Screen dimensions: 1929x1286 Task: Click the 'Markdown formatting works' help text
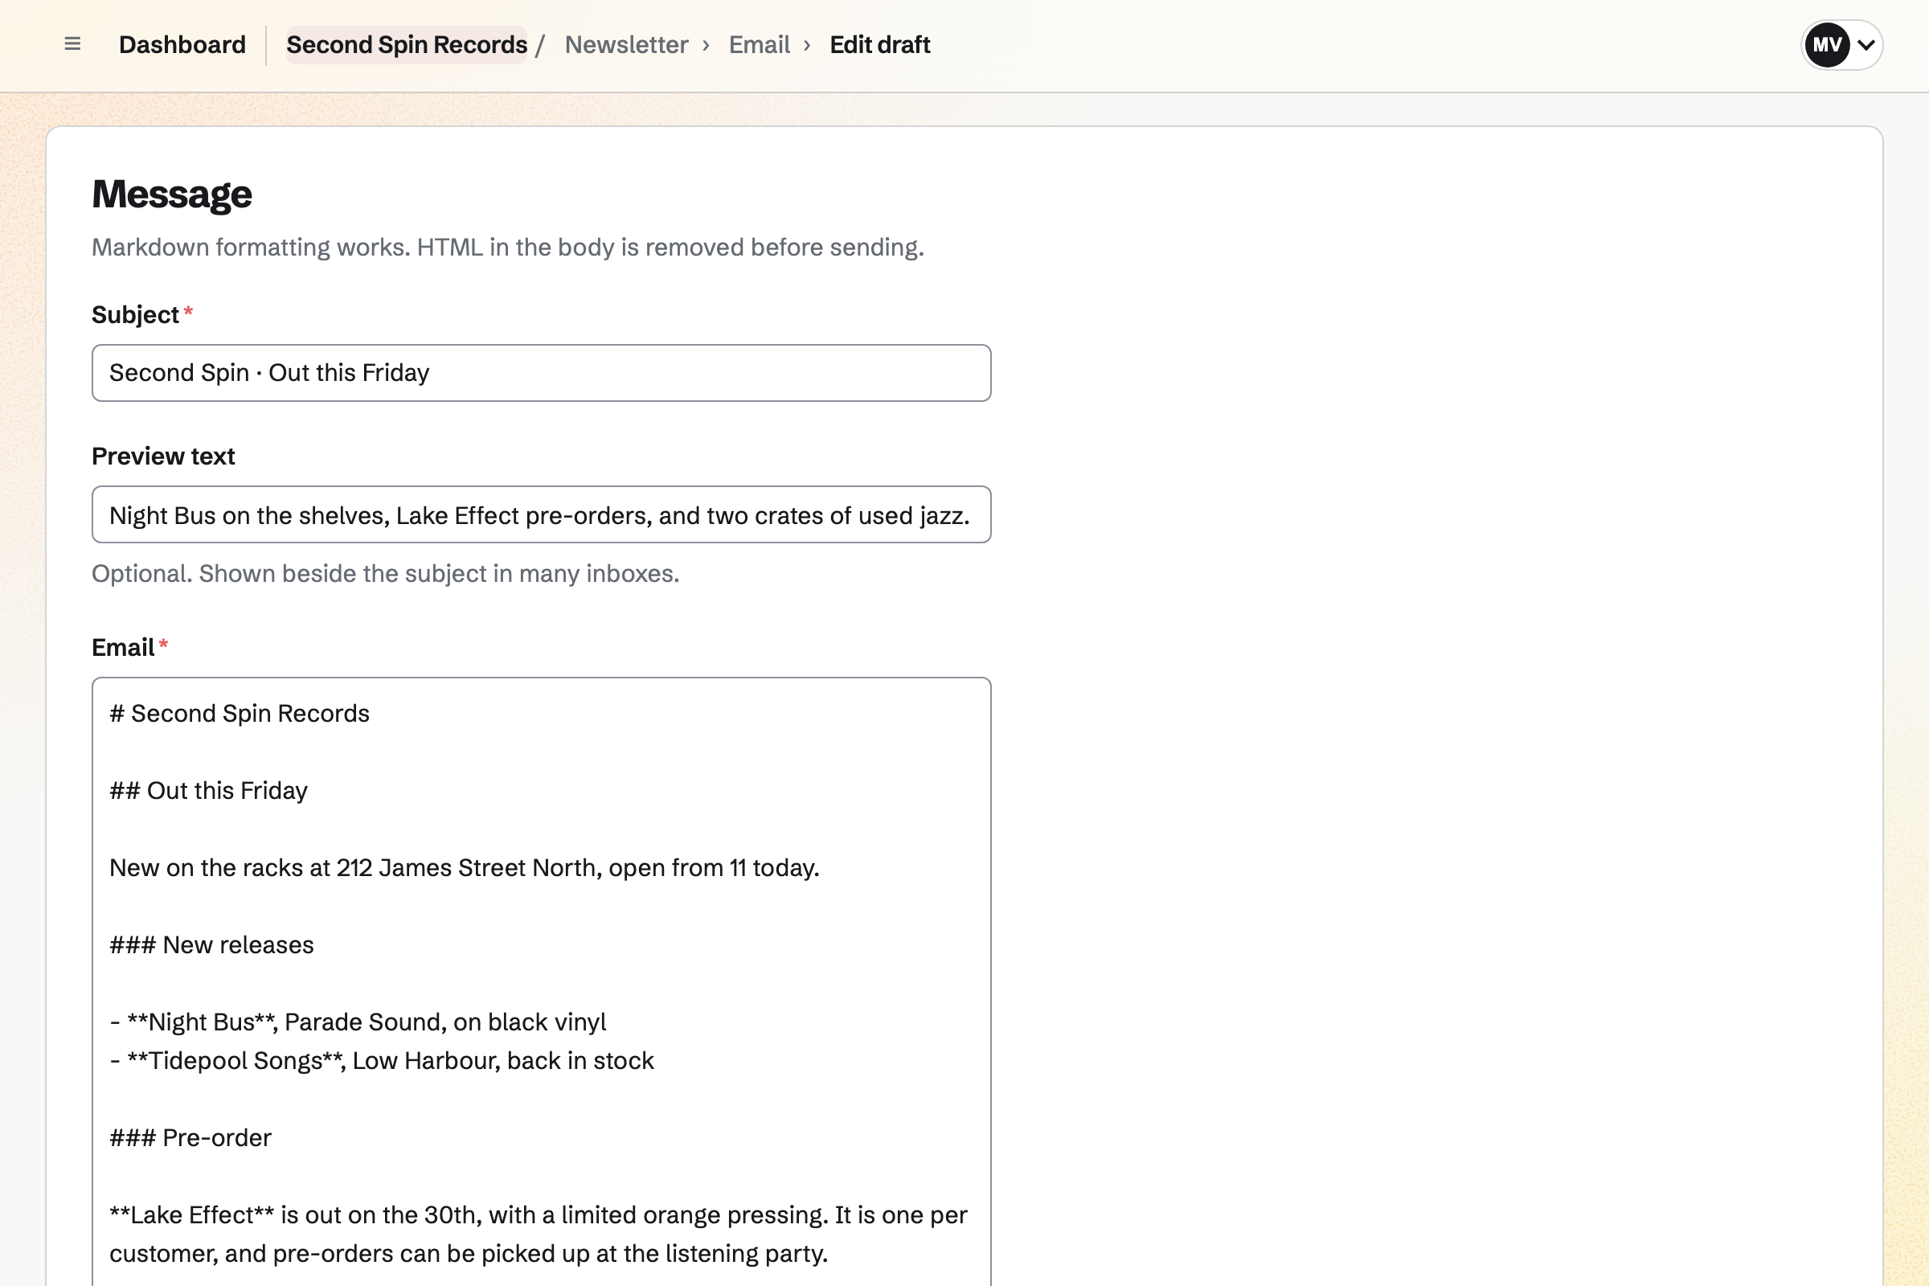point(508,247)
